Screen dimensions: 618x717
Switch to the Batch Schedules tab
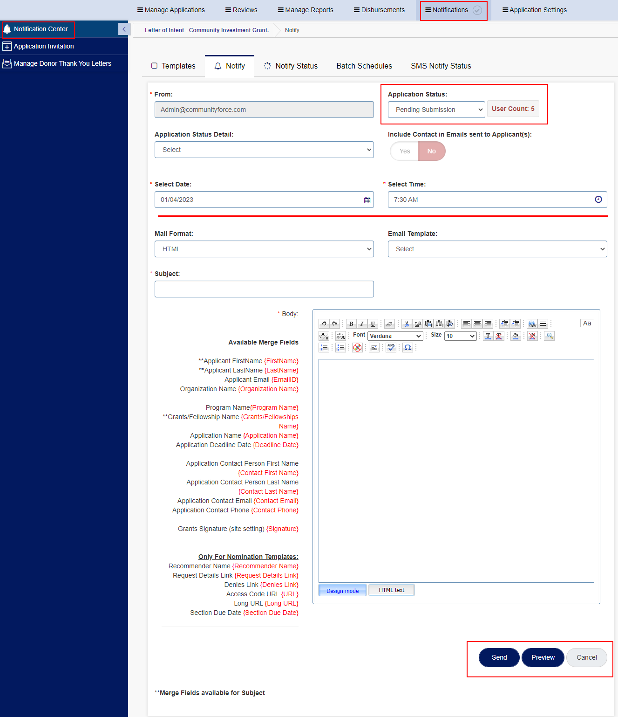[x=364, y=66]
